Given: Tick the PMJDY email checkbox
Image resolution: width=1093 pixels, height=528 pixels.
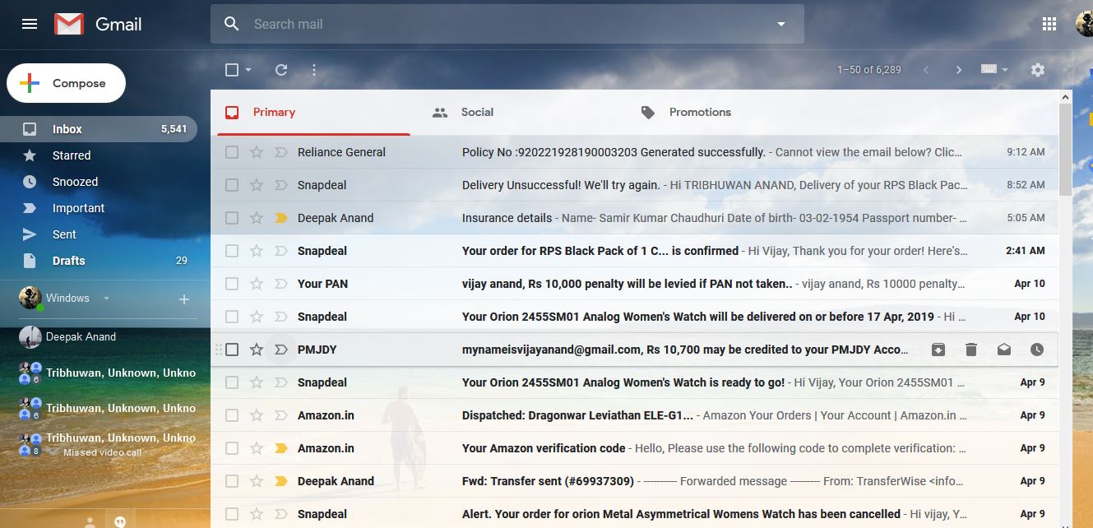Looking at the screenshot, I should (x=232, y=350).
